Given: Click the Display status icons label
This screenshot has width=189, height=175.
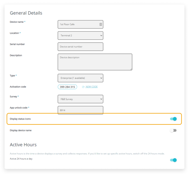Looking at the screenshot, I should pyautogui.click(x=20, y=119).
